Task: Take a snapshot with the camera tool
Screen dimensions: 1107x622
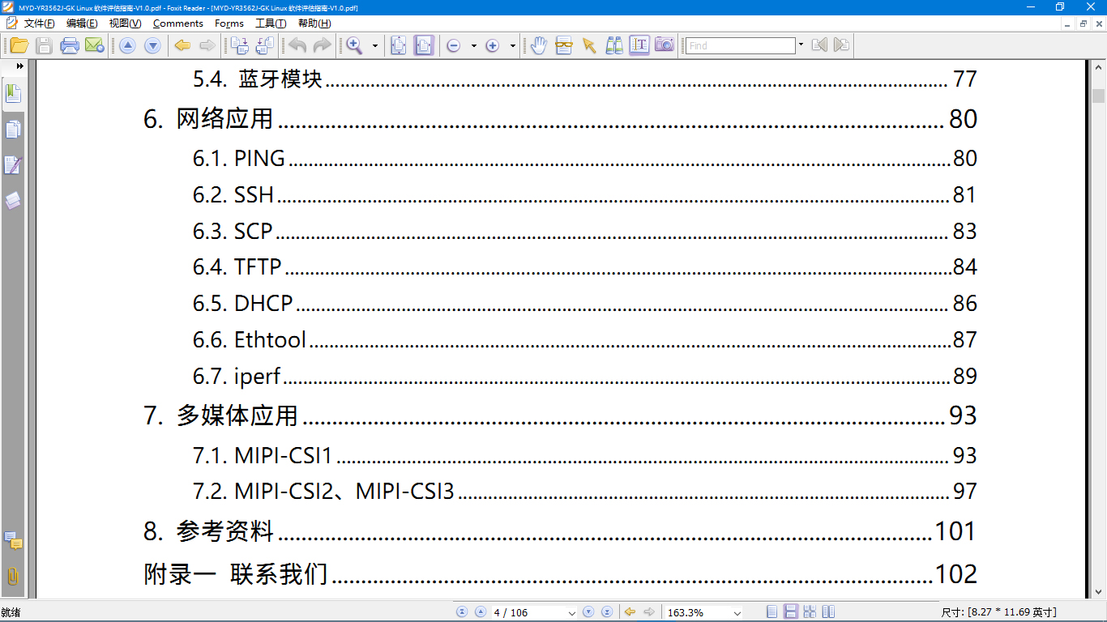Action: coord(665,45)
